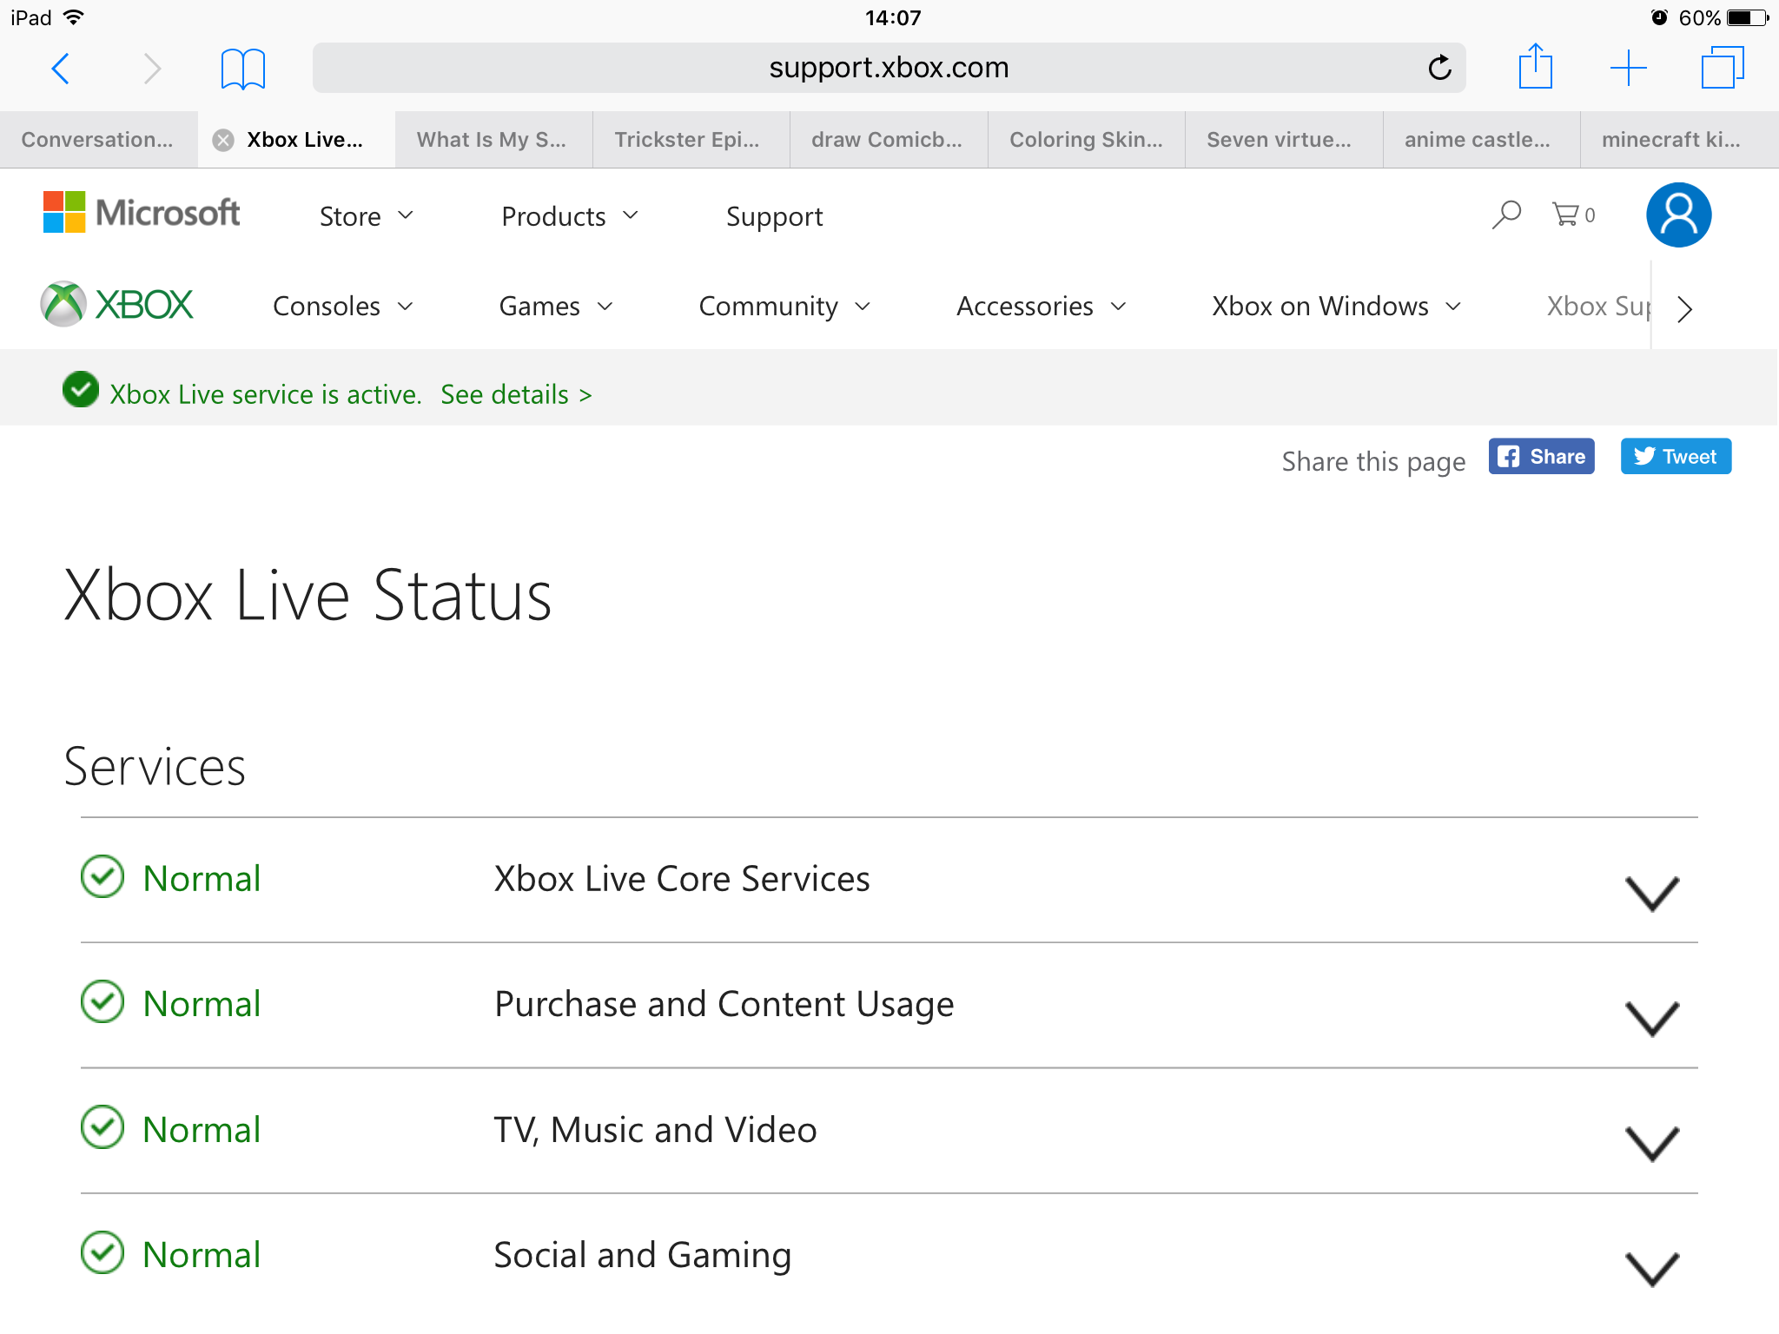Viewport: 1779px width, 1334px height.
Task: Click the Xbox Live Status heading
Action: click(x=308, y=596)
